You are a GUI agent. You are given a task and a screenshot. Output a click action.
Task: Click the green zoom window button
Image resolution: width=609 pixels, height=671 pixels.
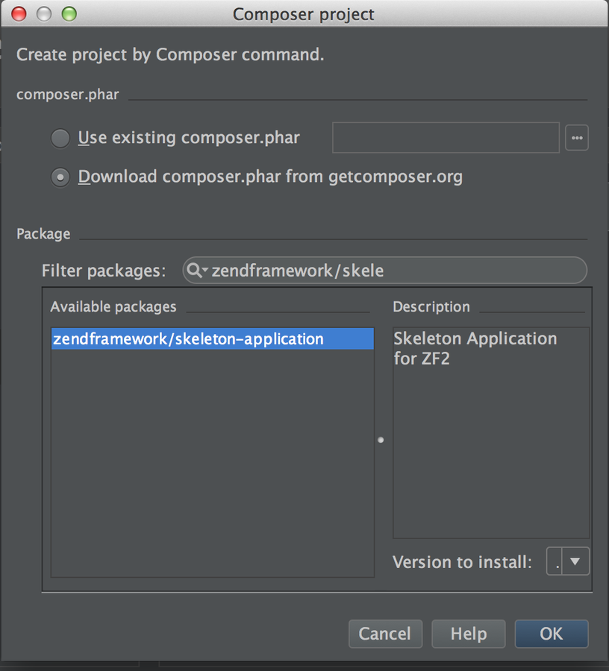[x=69, y=13]
